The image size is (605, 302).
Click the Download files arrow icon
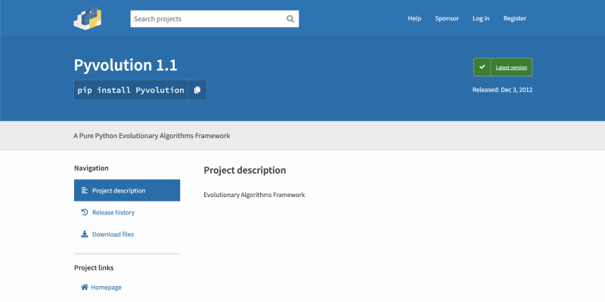pos(85,235)
